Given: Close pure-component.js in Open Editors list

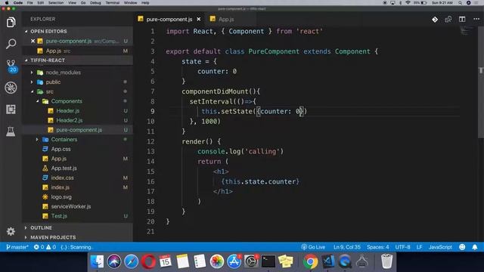Looking at the screenshot, I should click(33, 41).
